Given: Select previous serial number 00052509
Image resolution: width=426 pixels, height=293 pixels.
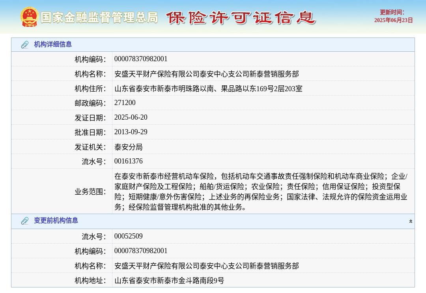Looking at the screenshot, I should [128, 237].
